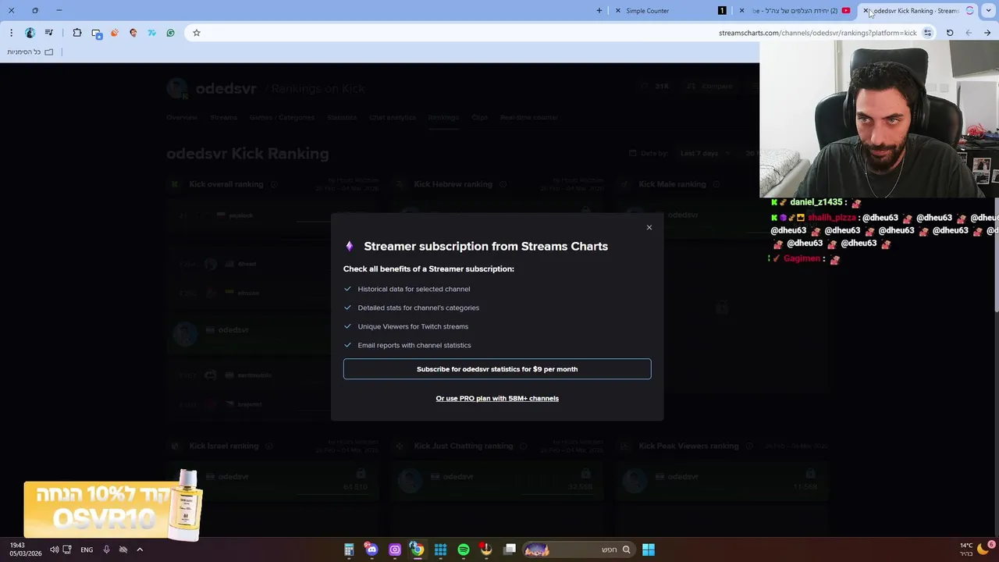Image resolution: width=999 pixels, height=562 pixels.
Task: Open the blue grid app on taskbar
Action: pos(440,550)
